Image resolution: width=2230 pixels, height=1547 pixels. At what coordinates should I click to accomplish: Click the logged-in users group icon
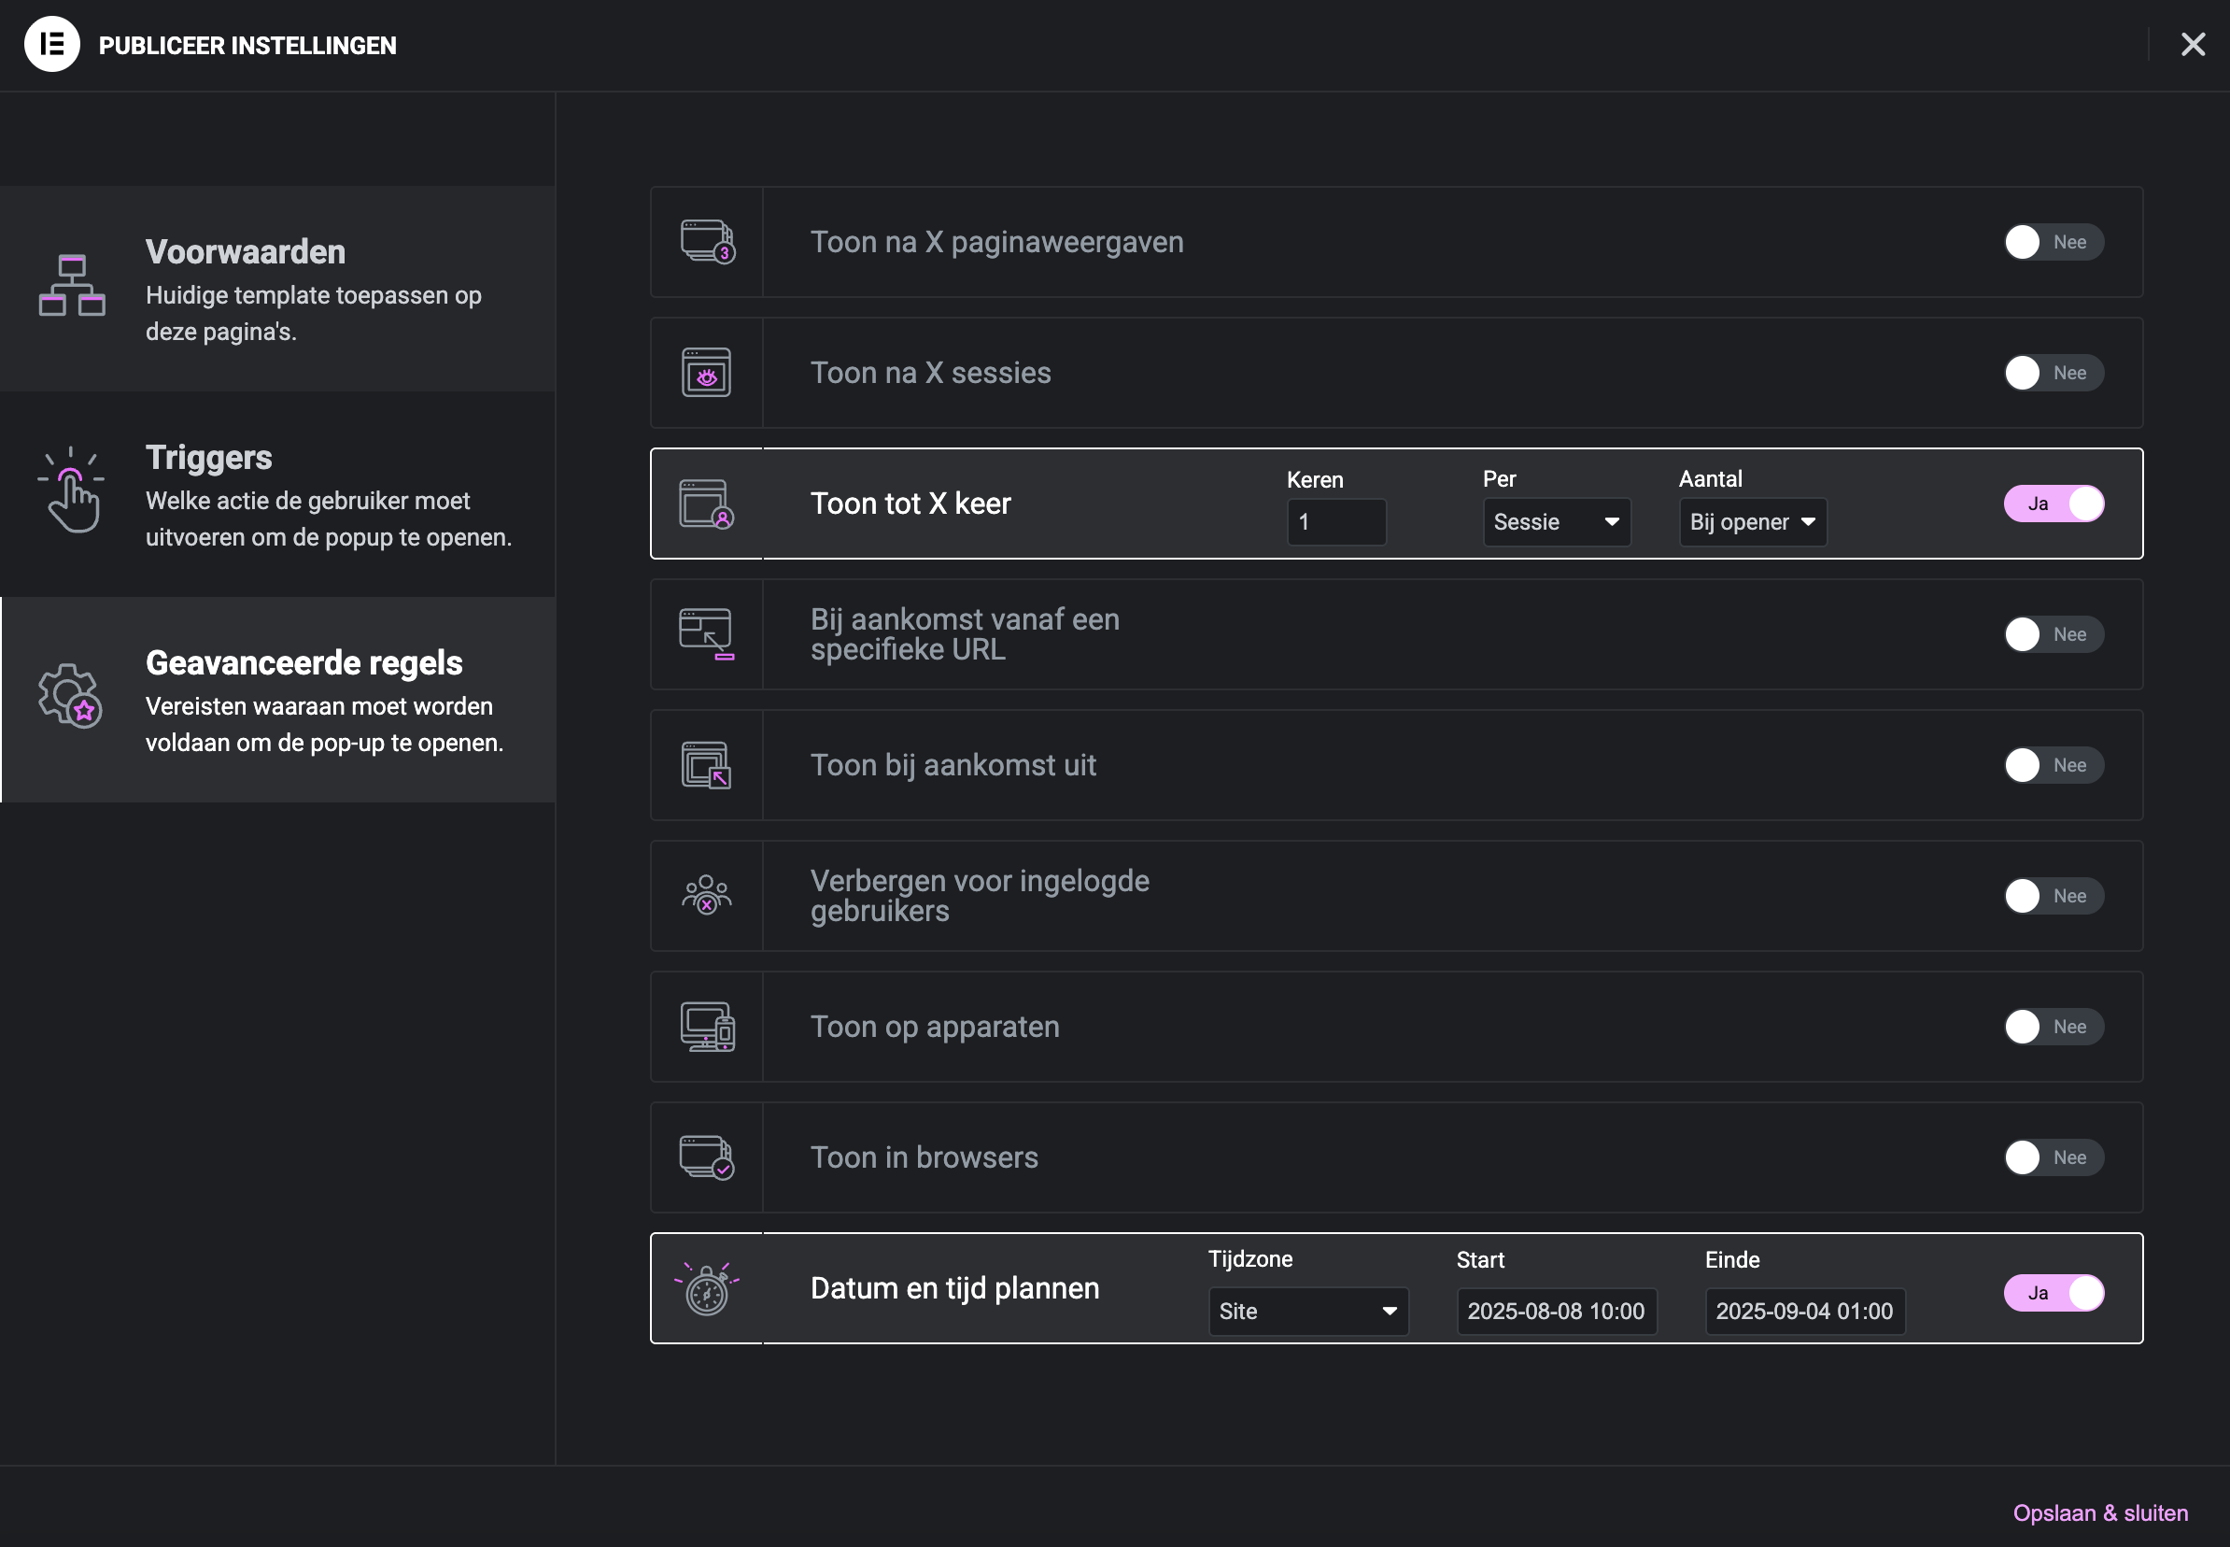706,895
